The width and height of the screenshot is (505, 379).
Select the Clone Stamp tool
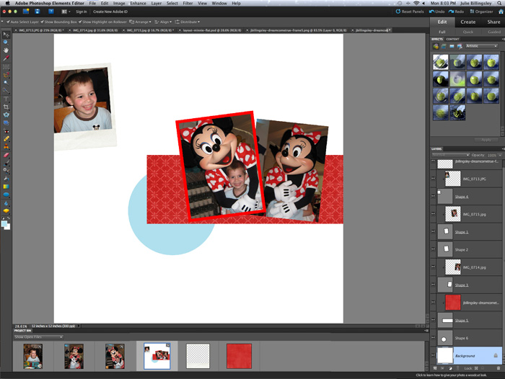[6, 147]
